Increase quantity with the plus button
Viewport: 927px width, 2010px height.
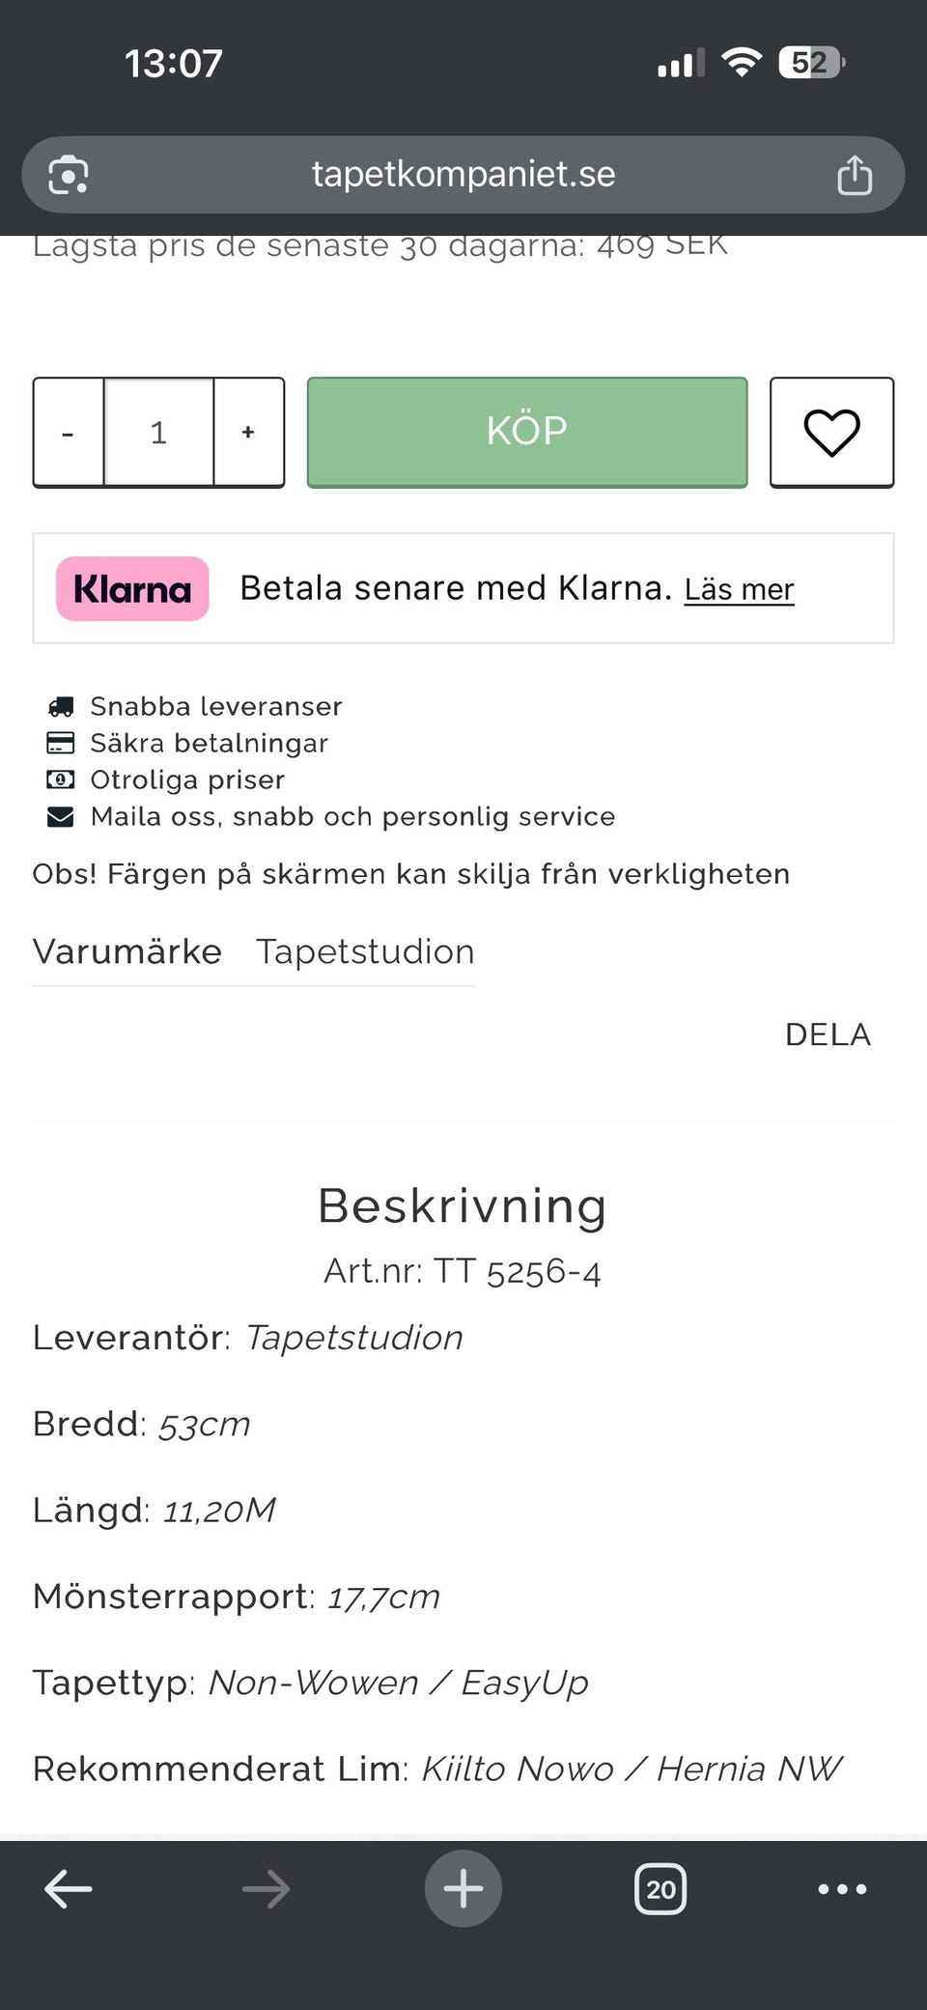pyautogui.click(x=248, y=433)
